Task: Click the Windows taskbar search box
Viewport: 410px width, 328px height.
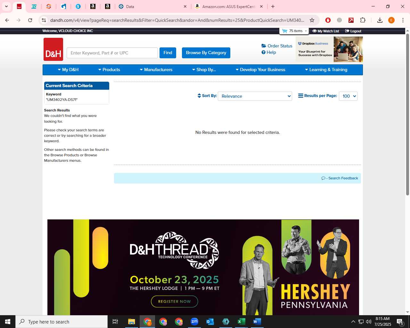Action: 61,322
